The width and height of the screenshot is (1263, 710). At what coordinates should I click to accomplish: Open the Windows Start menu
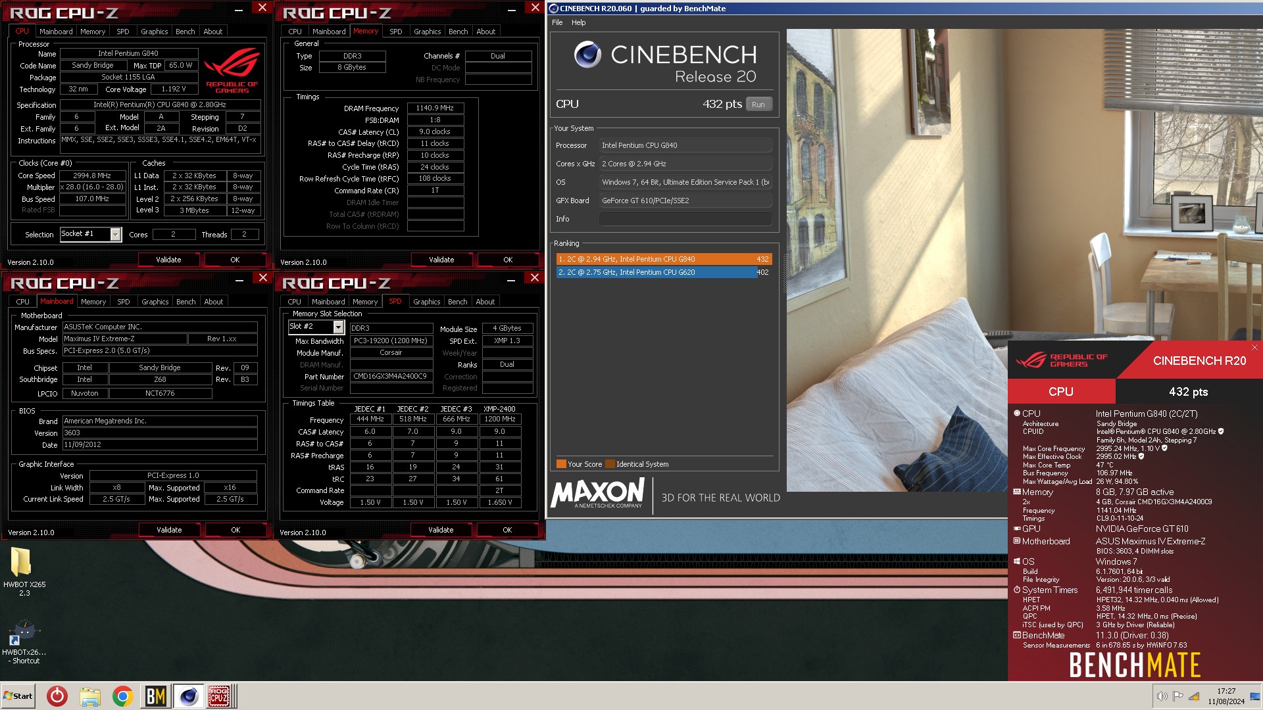(18, 696)
